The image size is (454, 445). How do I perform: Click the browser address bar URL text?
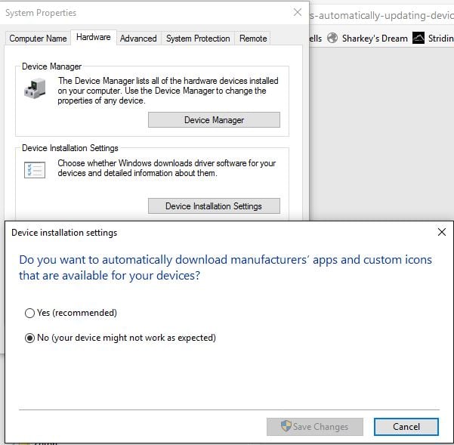381,15
